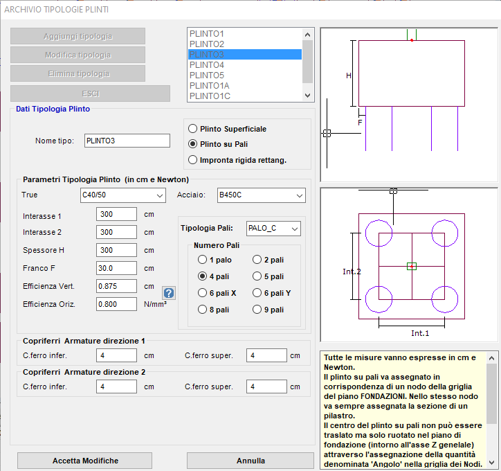Choose 5 pali radio button

[x=268, y=276]
